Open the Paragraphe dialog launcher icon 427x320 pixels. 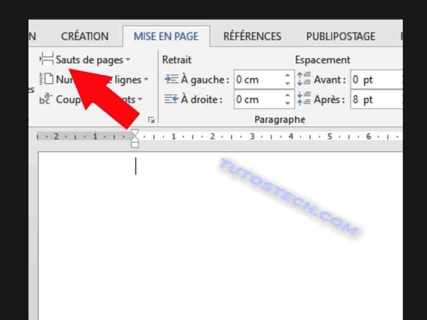[152, 119]
